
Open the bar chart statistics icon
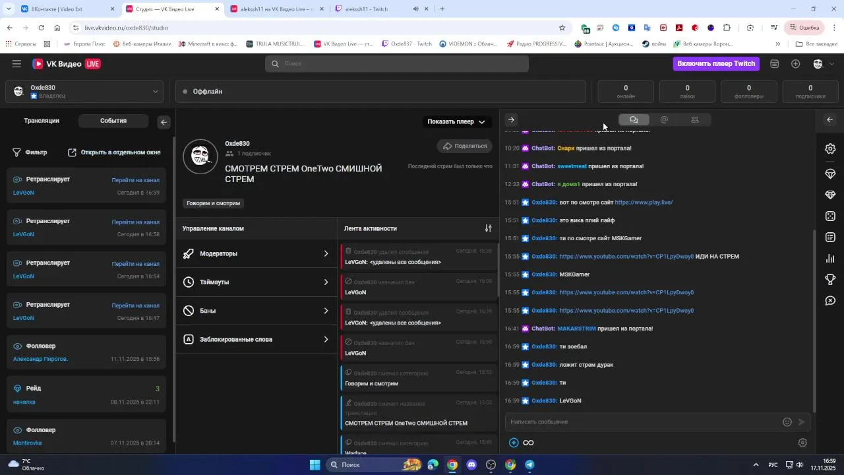pos(830,259)
